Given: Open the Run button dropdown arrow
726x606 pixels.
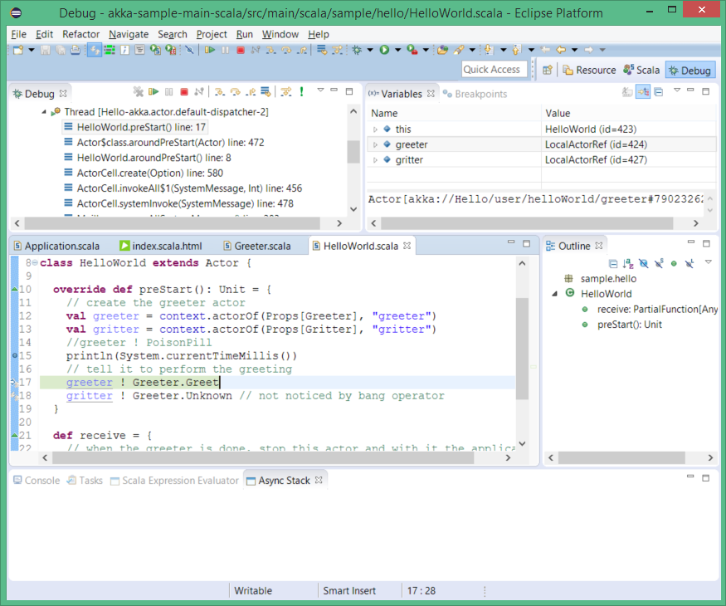Looking at the screenshot, I should pos(397,51).
